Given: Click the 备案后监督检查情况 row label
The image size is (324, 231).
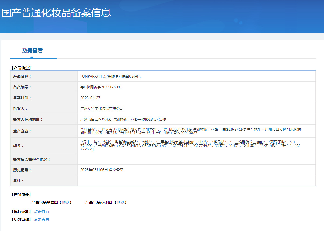Looking at the screenshot, I should click(x=32, y=159).
